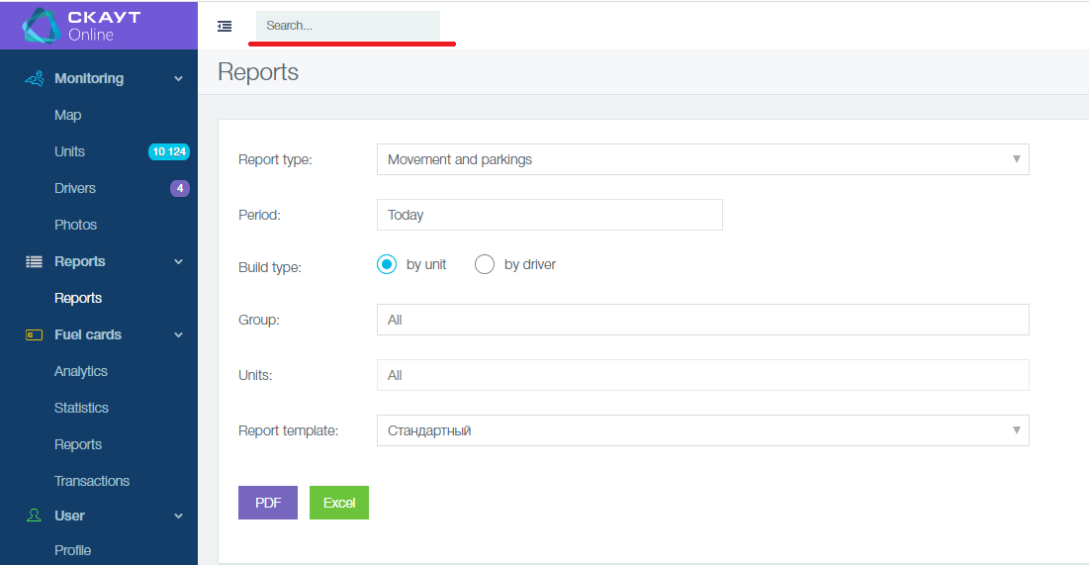Toggle the sidebar collapse icon

225,27
